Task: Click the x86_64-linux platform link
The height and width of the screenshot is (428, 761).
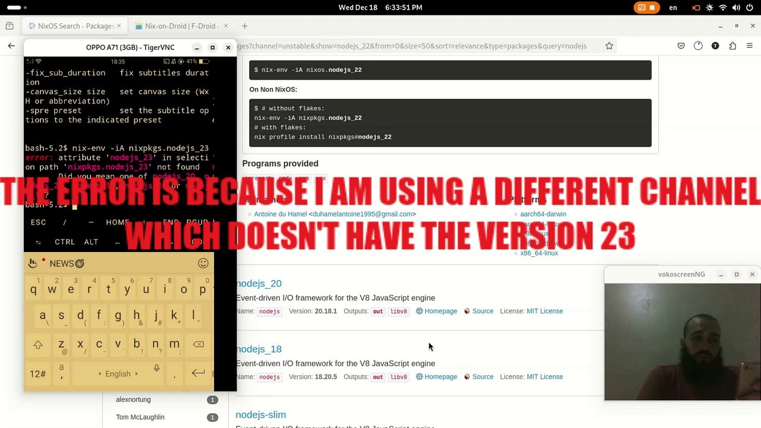Action: coord(539,253)
